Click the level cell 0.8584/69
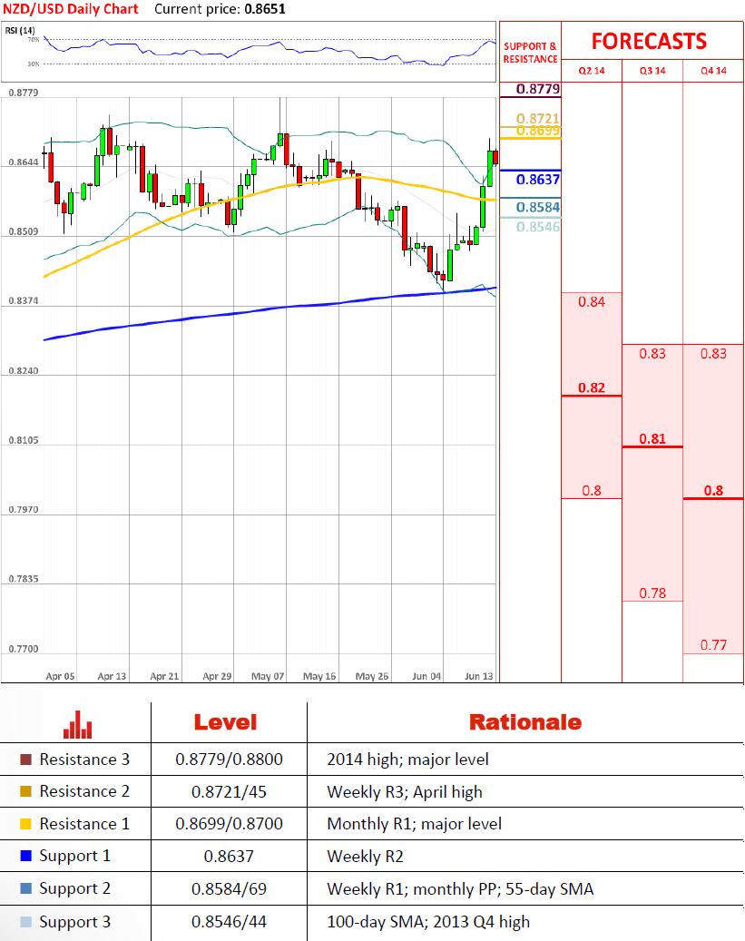 click(x=229, y=888)
